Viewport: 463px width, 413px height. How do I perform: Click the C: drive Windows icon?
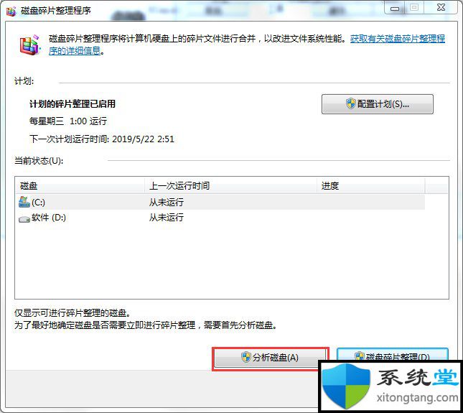24,202
